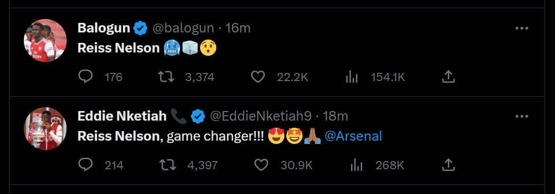Open Eddie Nketiah's profile picture
This screenshot has width=555, height=194.
tap(45, 128)
